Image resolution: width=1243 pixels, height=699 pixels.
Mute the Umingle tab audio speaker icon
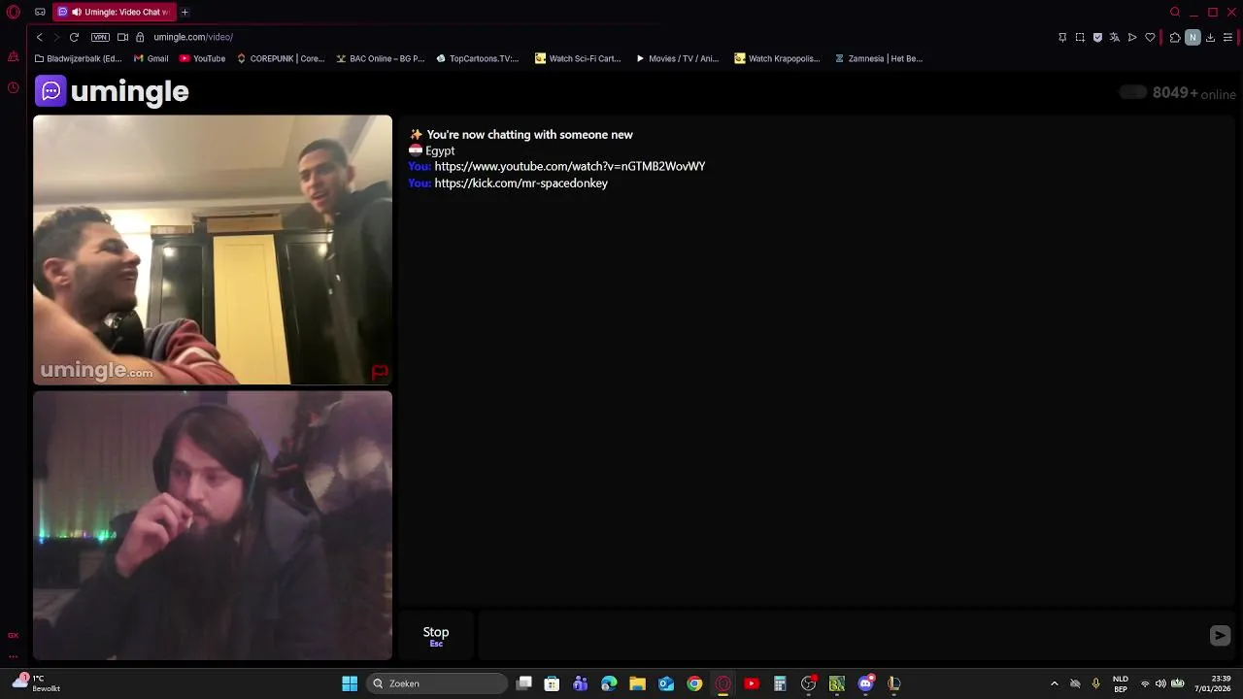76,13
